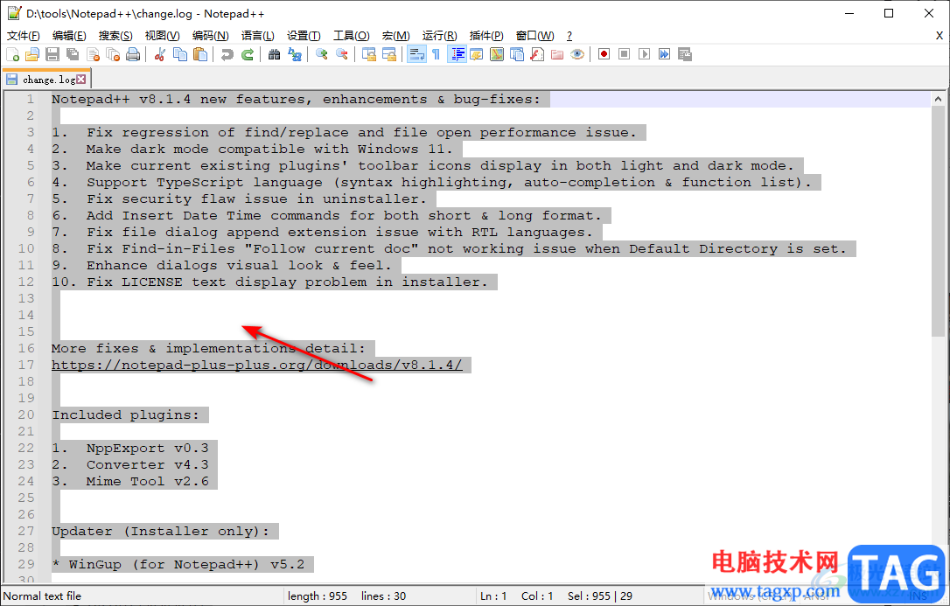Redo with the green Redo arrow
The image size is (950, 606).
(x=248, y=54)
